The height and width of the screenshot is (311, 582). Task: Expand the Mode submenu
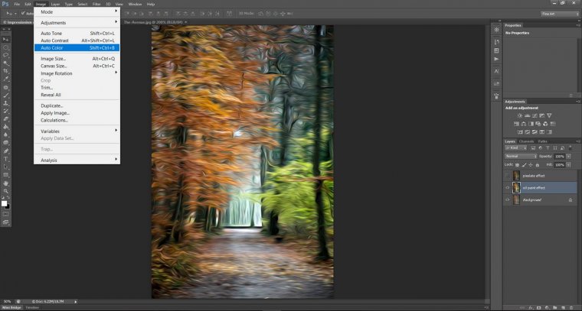pos(77,12)
